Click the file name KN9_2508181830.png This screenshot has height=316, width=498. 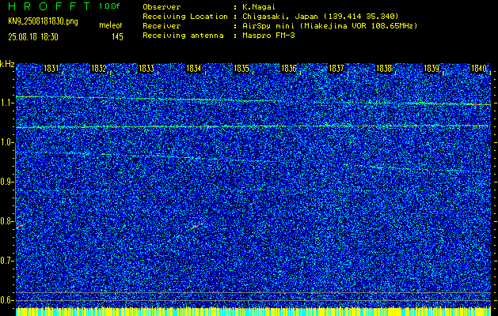(43, 22)
